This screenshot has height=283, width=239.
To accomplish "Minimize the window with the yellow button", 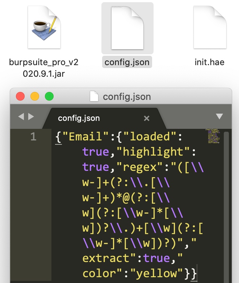I will tap(35, 97).
